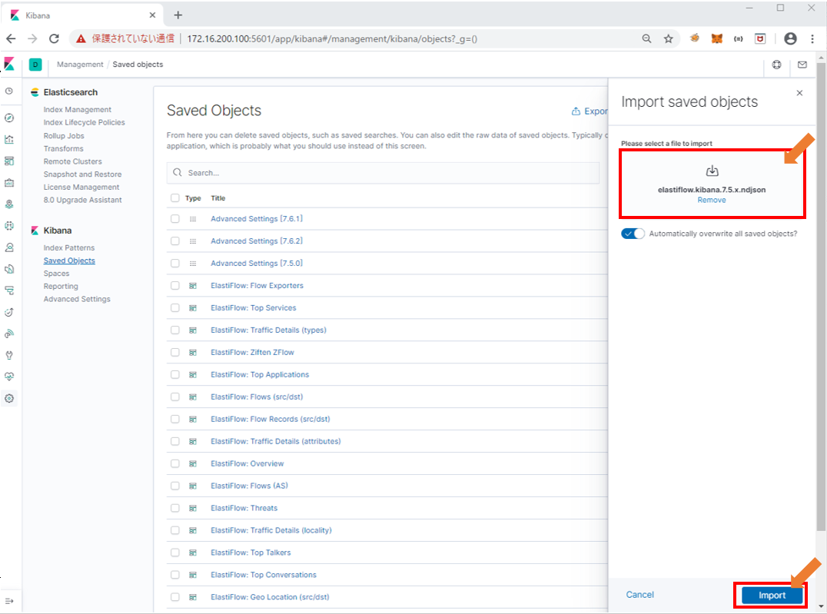Open Visualize chart icon in sidebar
Viewport: 827px width, 614px height.
coord(9,139)
